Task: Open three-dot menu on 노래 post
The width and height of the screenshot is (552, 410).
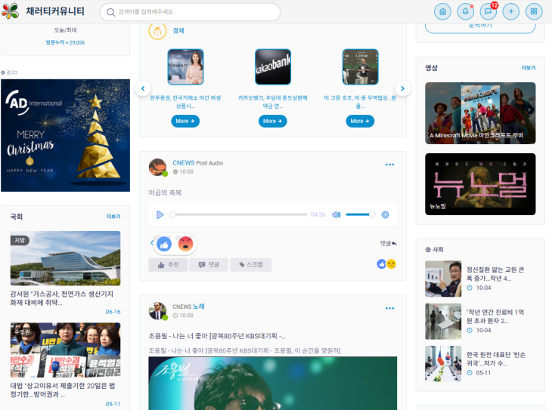Action: coord(389,308)
